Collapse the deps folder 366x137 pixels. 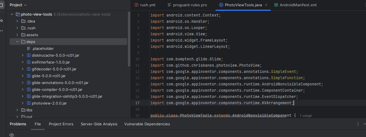tap(17, 42)
